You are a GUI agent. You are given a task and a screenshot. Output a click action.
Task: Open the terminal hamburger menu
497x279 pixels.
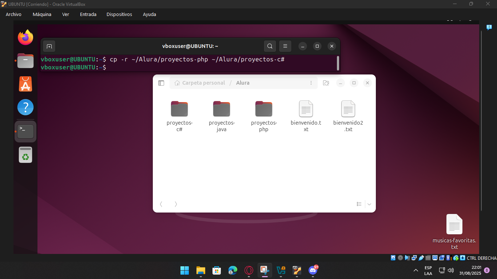click(285, 46)
